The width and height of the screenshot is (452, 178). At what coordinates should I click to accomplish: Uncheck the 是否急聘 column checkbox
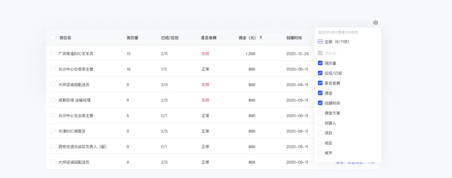(320, 83)
